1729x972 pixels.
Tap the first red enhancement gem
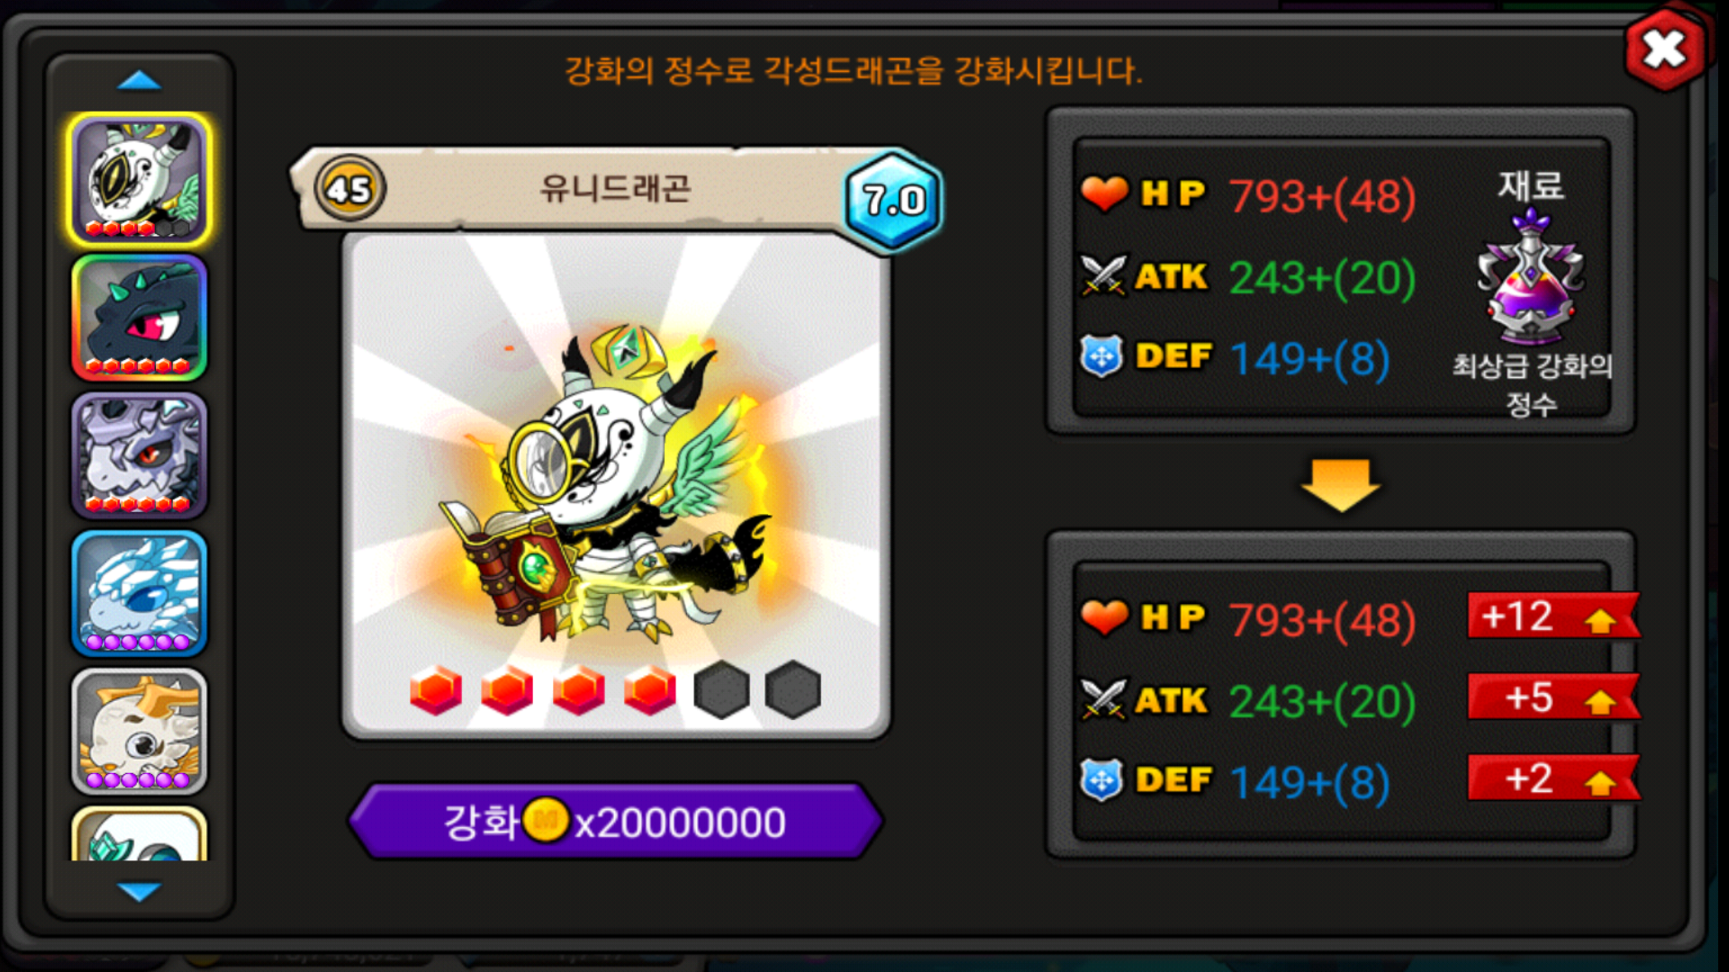[436, 690]
